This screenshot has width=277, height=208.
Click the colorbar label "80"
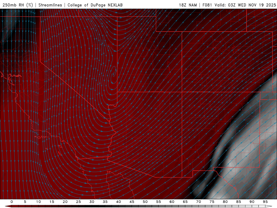tap(225, 202)
